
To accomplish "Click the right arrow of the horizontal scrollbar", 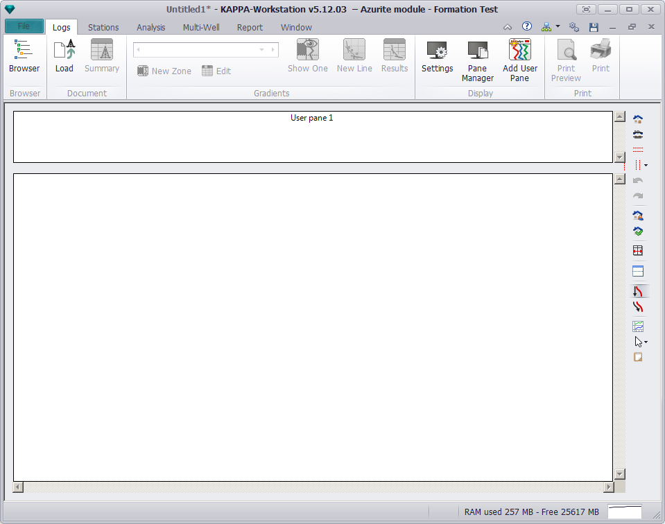I will click(x=609, y=487).
